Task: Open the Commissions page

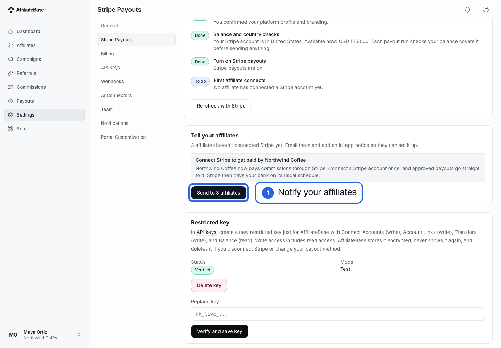Action: 44,87
